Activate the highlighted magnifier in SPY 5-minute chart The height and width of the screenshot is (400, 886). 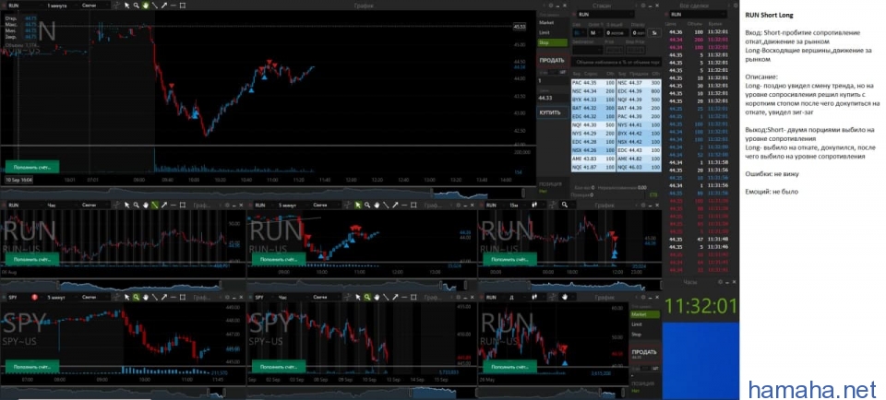point(137,297)
